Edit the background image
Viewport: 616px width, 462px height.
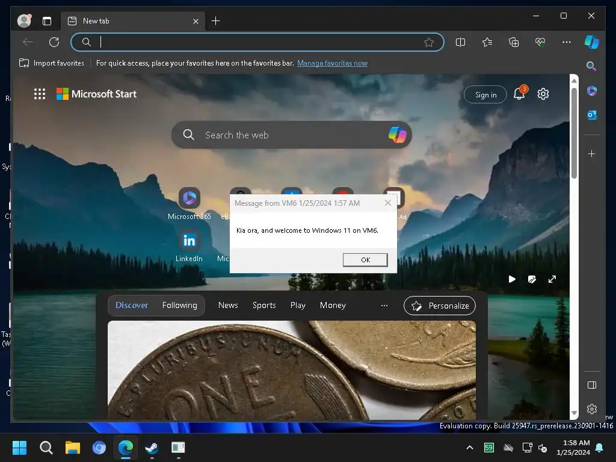coord(532,279)
